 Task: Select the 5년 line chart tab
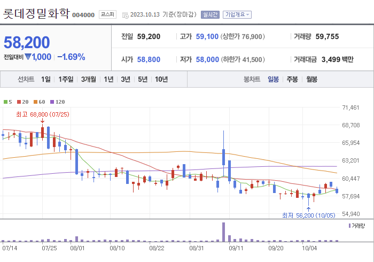[143, 79]
